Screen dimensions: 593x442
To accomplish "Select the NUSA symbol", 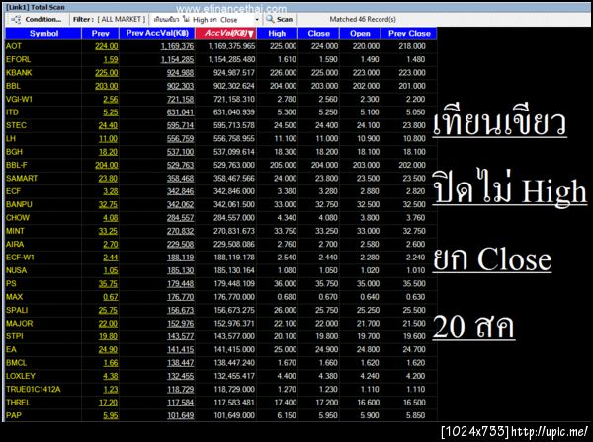I will coord(16,270).
